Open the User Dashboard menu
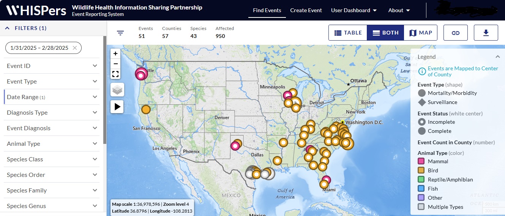This screenshot has width=505, height=216. point(353,10)
